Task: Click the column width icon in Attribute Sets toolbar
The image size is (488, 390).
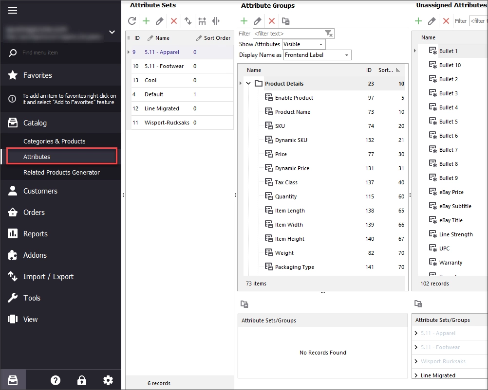Action: (x=216, y=21)
